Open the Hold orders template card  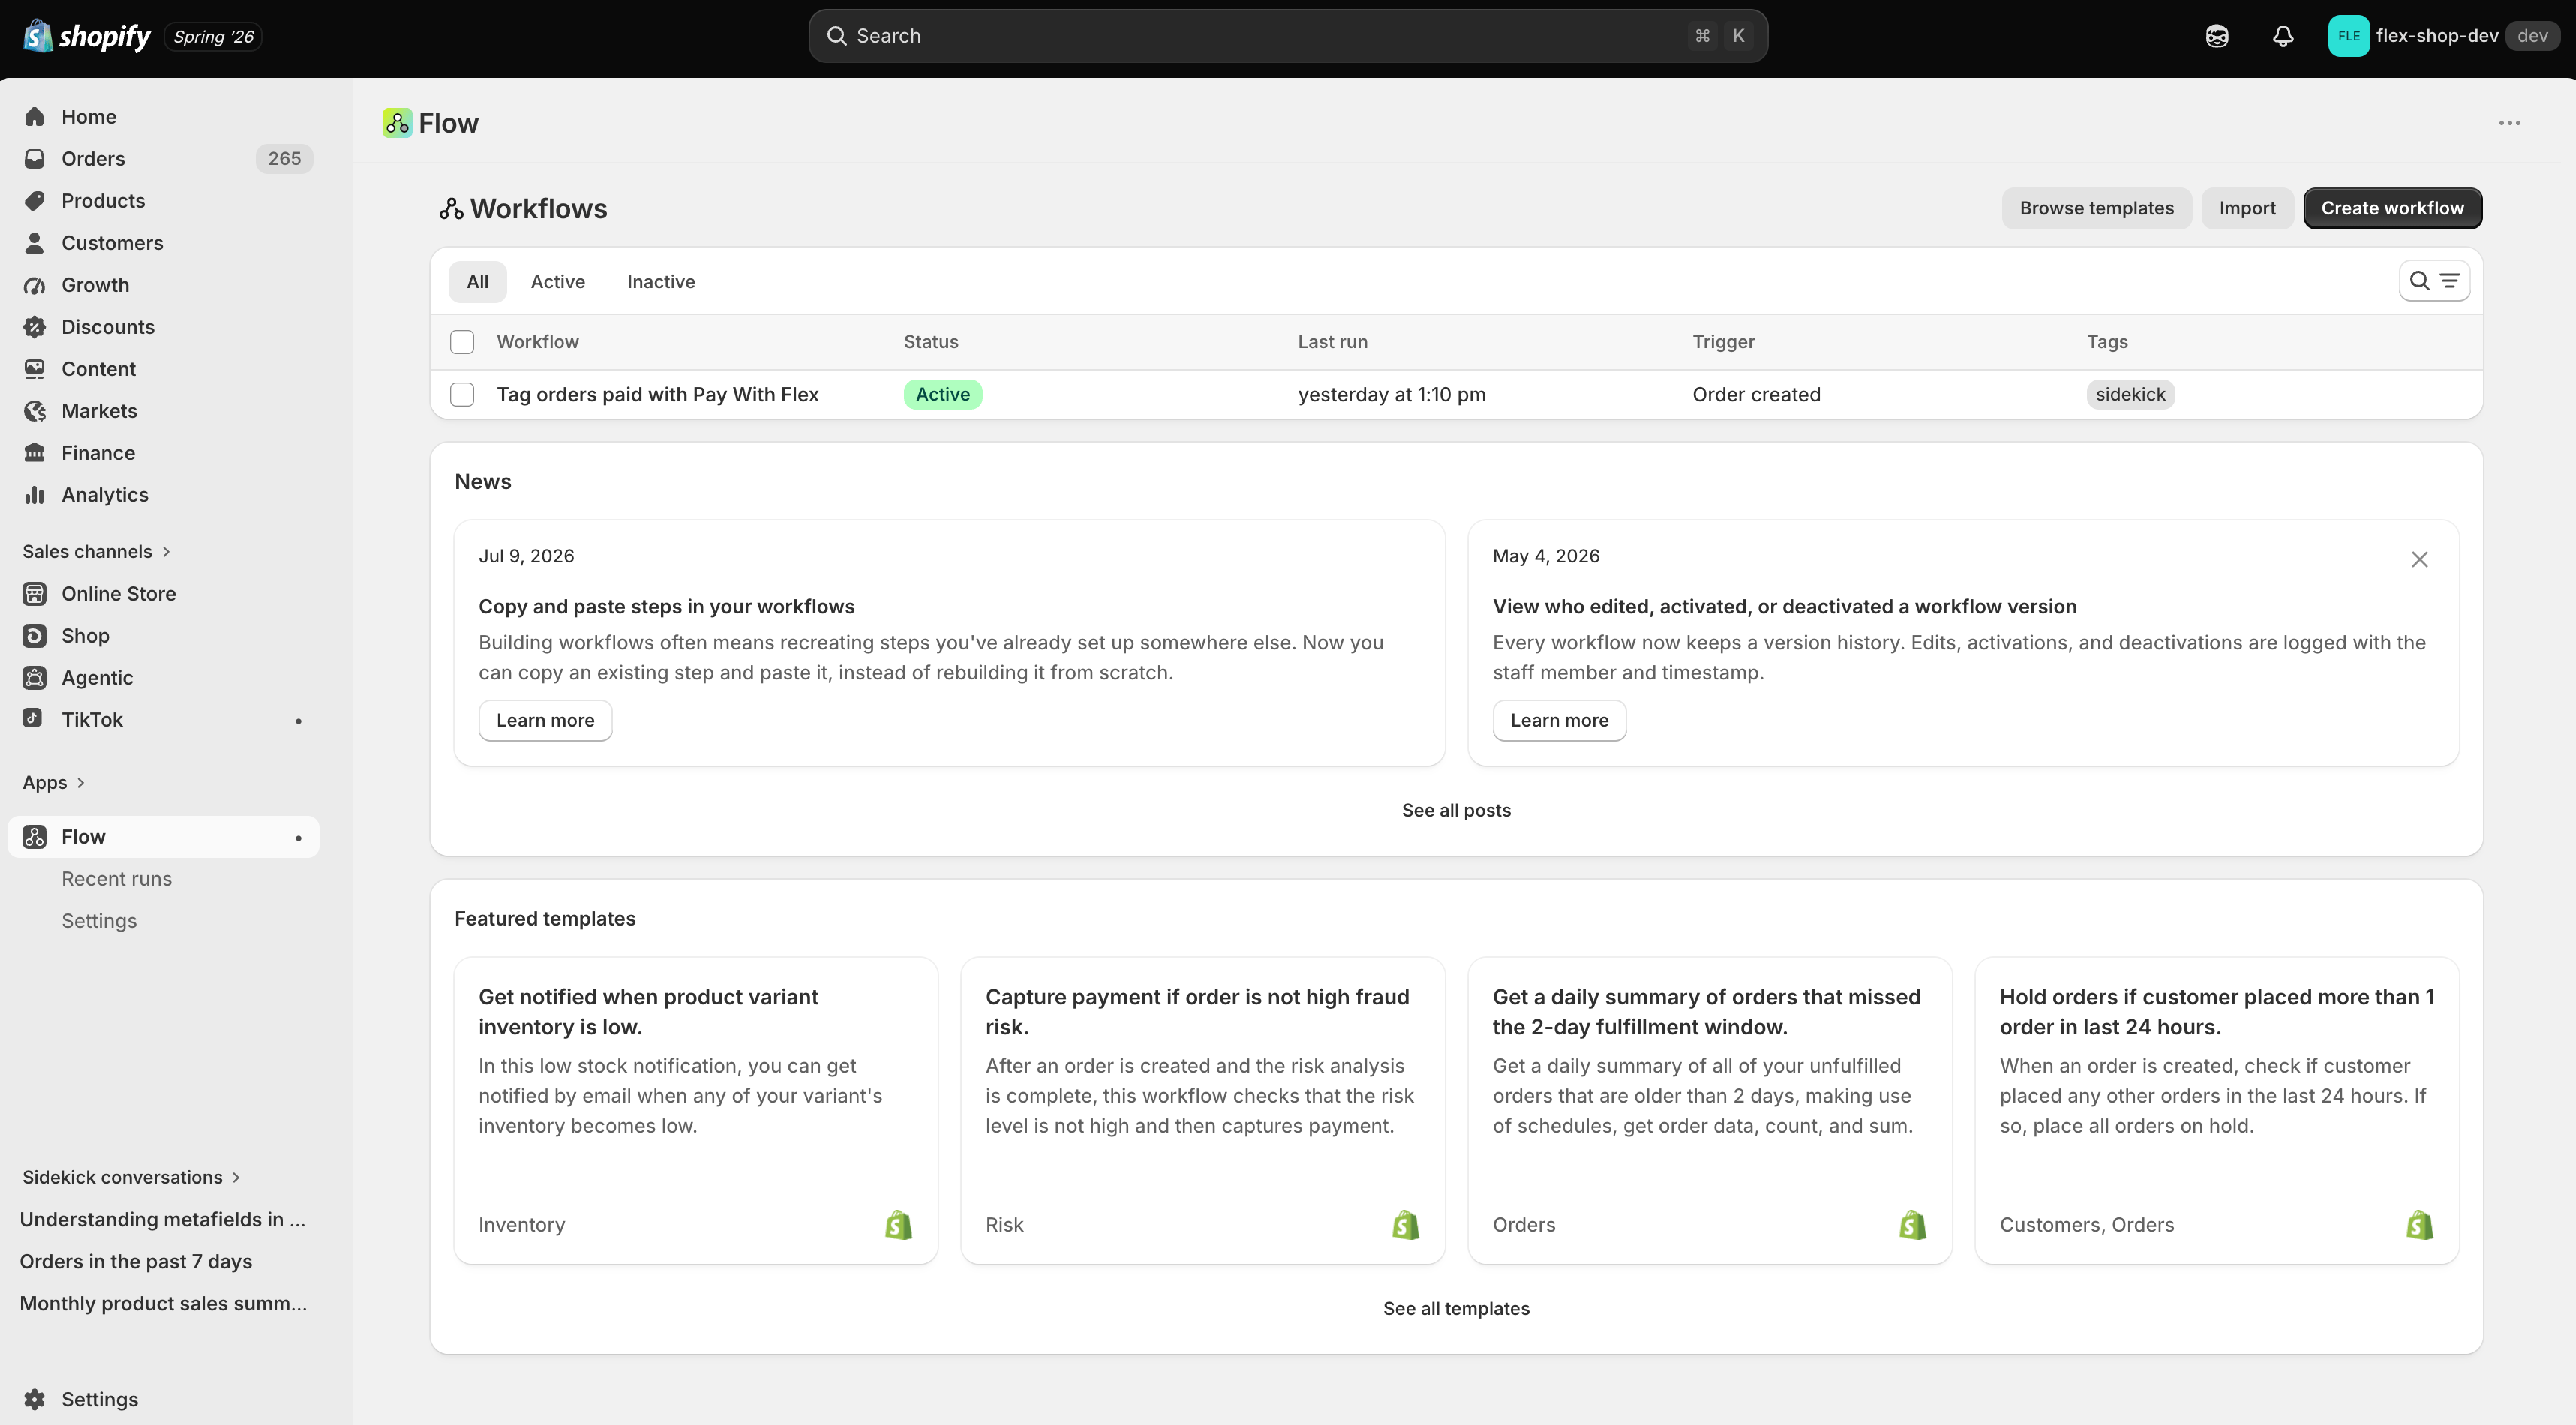coord(2217,1111)
